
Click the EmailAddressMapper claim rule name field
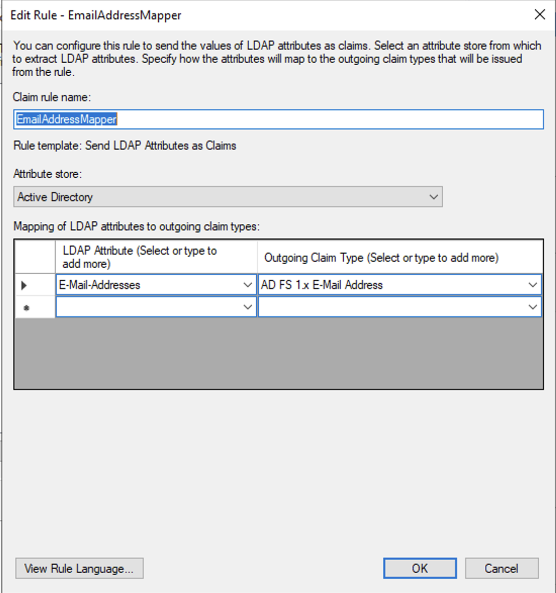[x=278, y=120]
